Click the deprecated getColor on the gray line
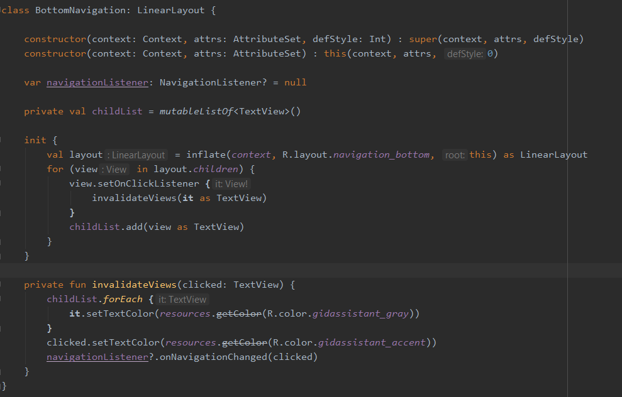 click(239, 314)
